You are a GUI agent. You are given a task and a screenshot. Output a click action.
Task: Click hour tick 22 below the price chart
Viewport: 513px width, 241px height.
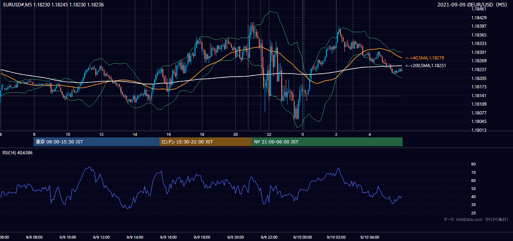click(x=269, y=135)
